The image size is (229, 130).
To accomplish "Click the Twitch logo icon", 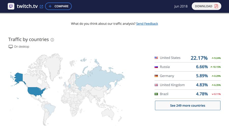I will click(11, 6).
